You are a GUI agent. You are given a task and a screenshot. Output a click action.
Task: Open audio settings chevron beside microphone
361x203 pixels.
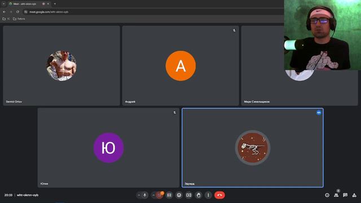click(x=139, y=195)
